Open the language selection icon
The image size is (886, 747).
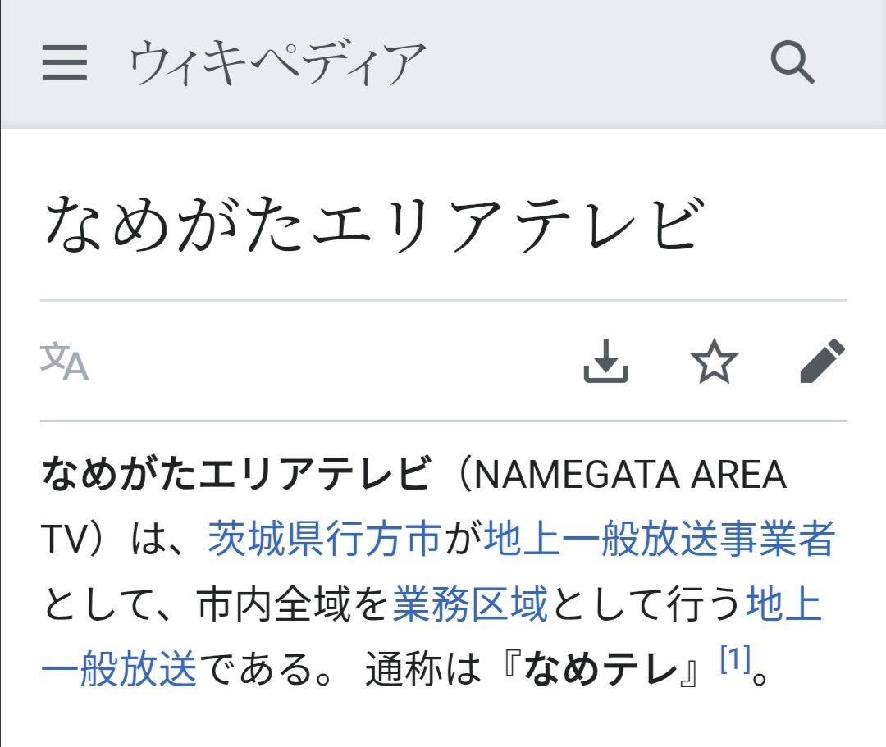click(x=65, y=362)
